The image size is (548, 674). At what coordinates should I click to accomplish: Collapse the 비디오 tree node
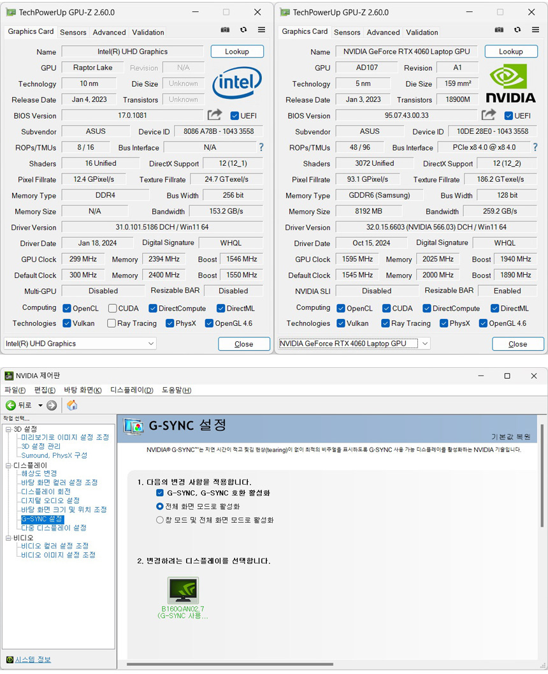tap(8, 538)
